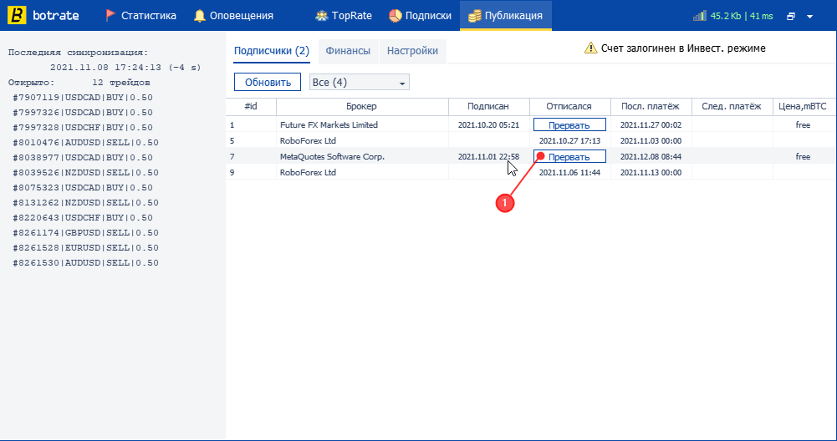This screenshot has height=441, width=837.
Task: Click payment date 2021.11.13 00:00
Action: (651, 173)
